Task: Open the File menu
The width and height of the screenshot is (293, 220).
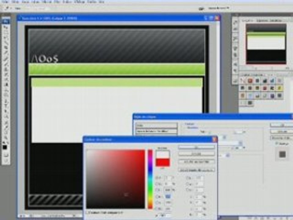Action: (x=5, y=2)
